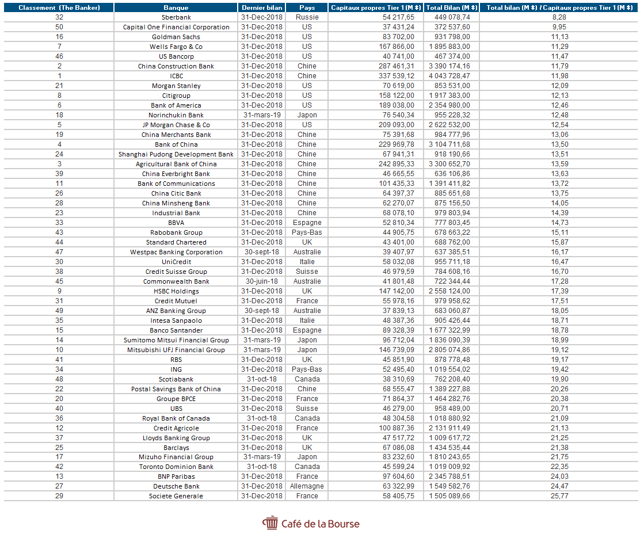This screenshot has height=534, width=644.
Task: Select the "Classement (The Banker)" column header
Action: [59, 7]
